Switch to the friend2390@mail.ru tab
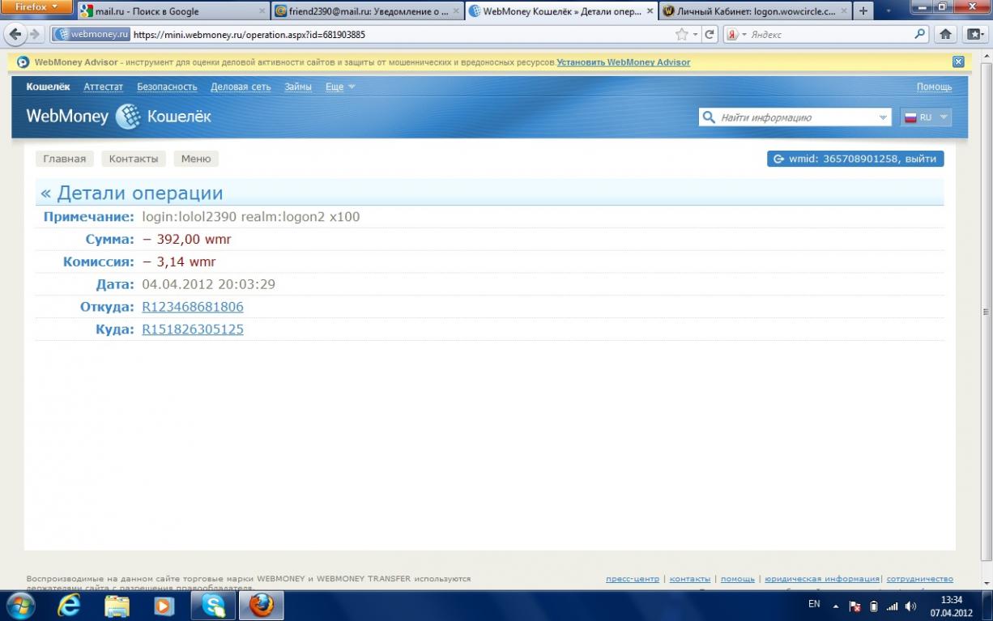Image resolution: width=993 pixels, height=621 pixels. click(x=366, y=11)
